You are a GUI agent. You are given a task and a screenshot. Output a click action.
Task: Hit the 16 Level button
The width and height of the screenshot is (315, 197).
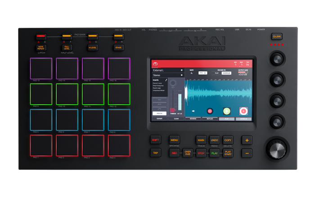pyautogui.click(x=93, y=48)
